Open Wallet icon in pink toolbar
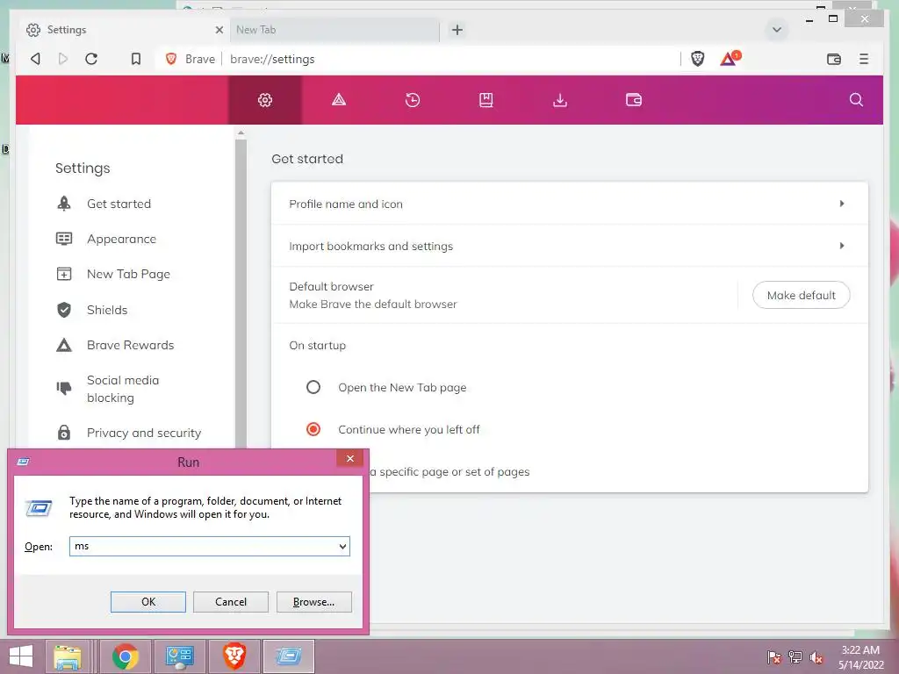This screenshot has width=899, height=674. [x=634, y=100]
